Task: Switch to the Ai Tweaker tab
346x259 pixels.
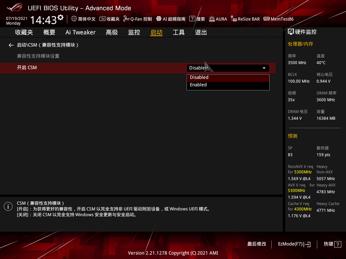Action: click(80, 32)
